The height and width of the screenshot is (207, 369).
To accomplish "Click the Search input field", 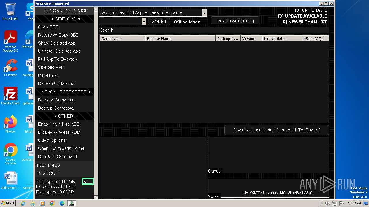I will click(214, 30).
